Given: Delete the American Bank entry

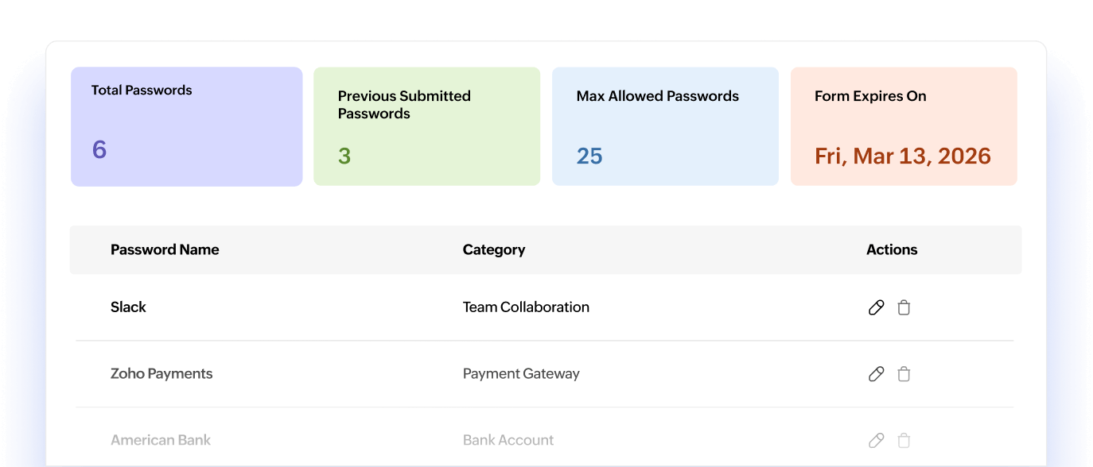Looking at the screenshot, I should click(904, 440).
